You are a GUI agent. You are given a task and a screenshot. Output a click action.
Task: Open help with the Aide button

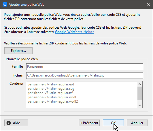point(16,123)
